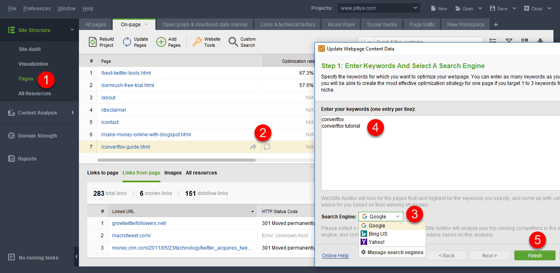Open Site Audit in sidebar
The image size is (560, 273).
(x=30, y=49)
